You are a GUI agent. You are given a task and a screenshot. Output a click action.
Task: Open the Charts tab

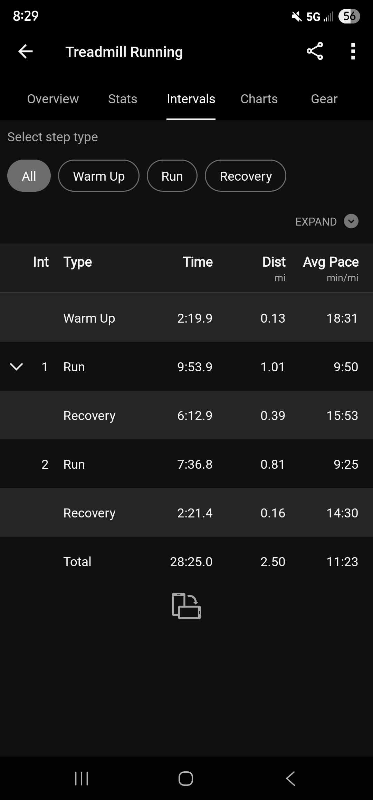pyautogui.click(x=259, y=99)
